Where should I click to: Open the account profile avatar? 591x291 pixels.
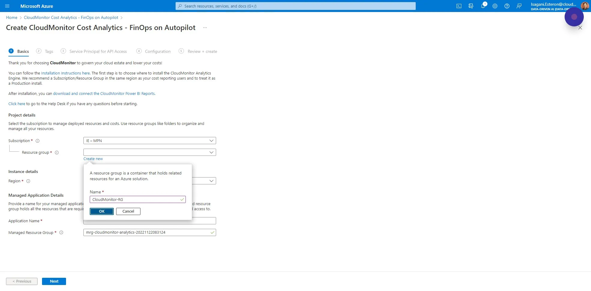point(585,6)
